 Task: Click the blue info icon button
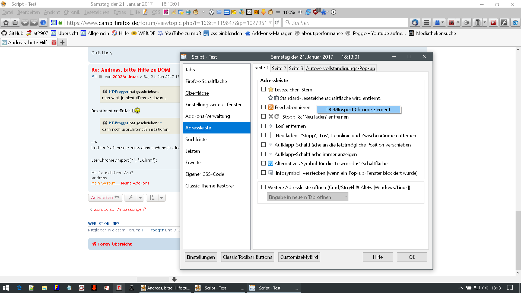pyautogui.click(x=43, y=23)
